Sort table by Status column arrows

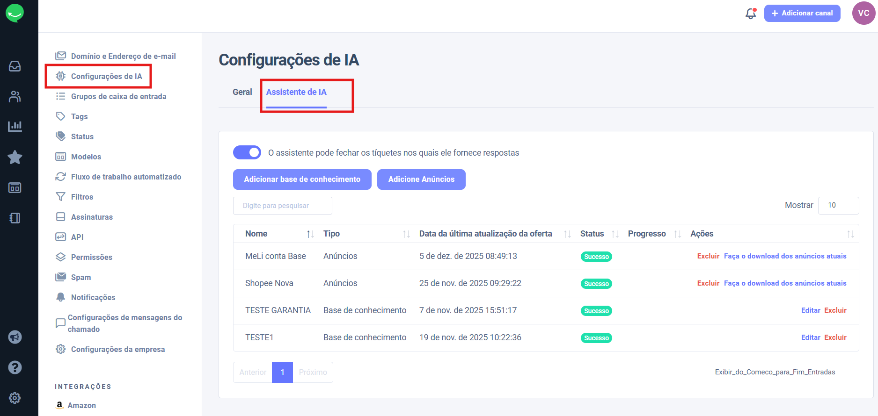(615, 234)
